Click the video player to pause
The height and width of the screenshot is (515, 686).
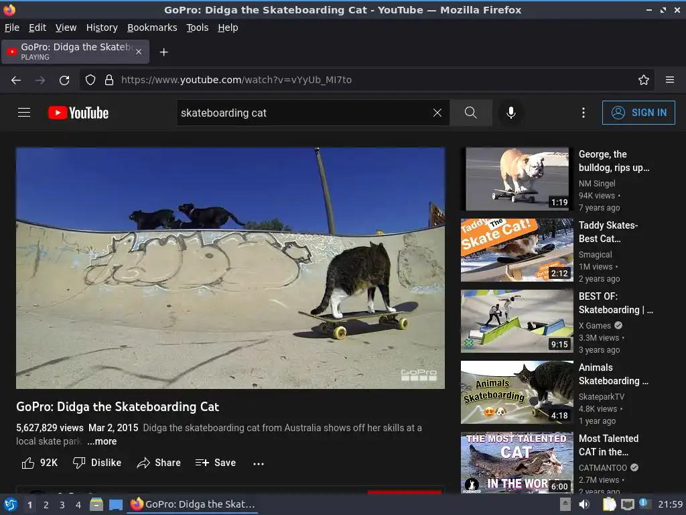230,268
